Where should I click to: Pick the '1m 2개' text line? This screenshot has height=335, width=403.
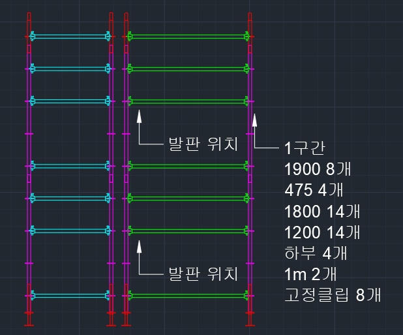click(310, 274)
